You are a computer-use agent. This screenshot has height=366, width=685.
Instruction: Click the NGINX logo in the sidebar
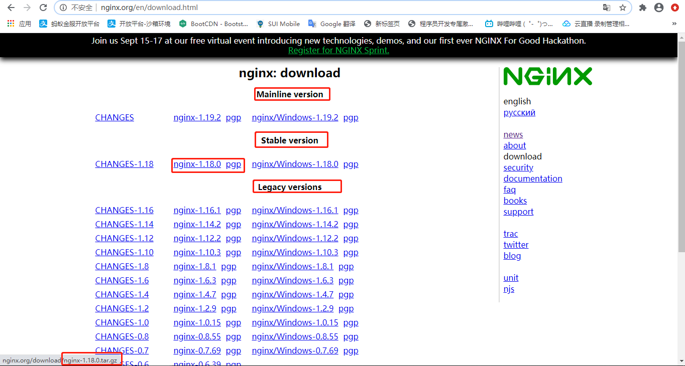[547, 76]
